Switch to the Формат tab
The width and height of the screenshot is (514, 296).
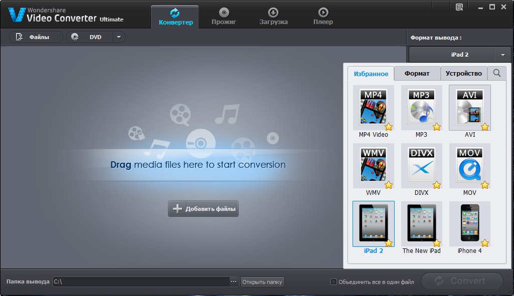pos(417,73)
